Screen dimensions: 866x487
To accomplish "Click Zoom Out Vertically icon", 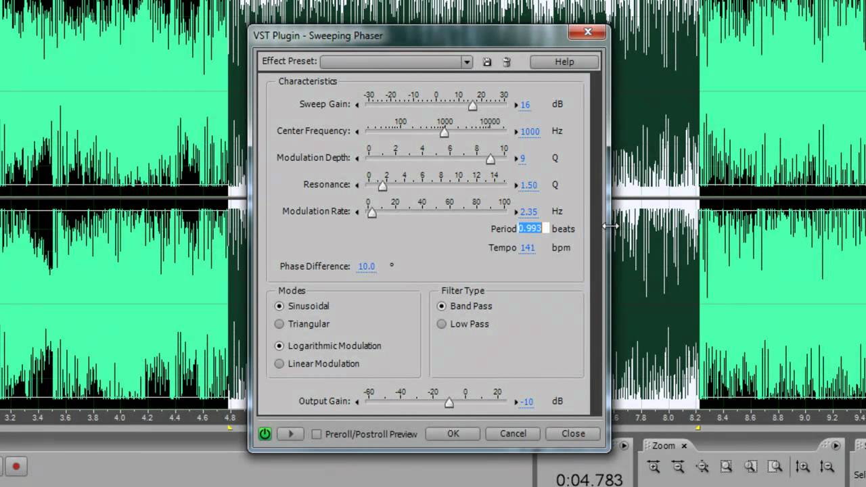I will click(x=827, y=466).
